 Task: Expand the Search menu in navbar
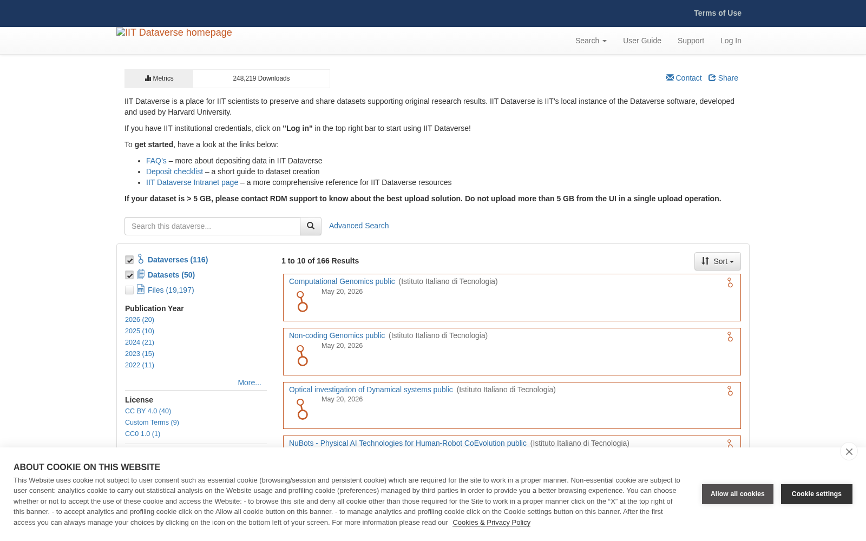coord(591,41)
